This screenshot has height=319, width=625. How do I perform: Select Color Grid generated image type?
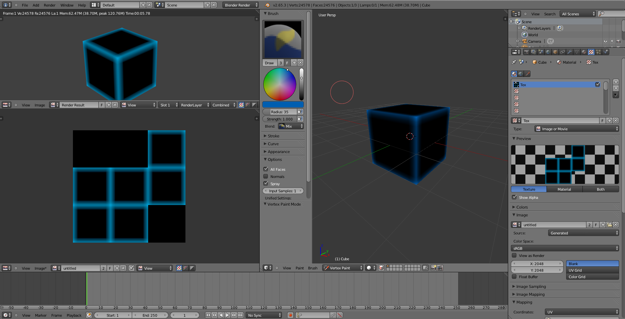point(593,277)
